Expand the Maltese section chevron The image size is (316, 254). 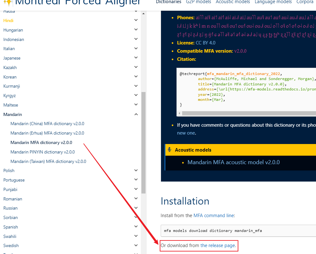click(x=136, y=105)
